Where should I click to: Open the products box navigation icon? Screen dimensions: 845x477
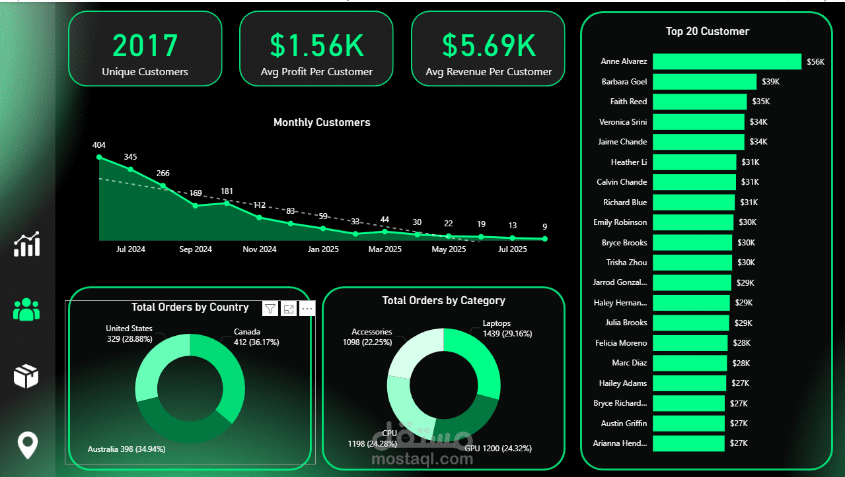click(x=26, y=376)
